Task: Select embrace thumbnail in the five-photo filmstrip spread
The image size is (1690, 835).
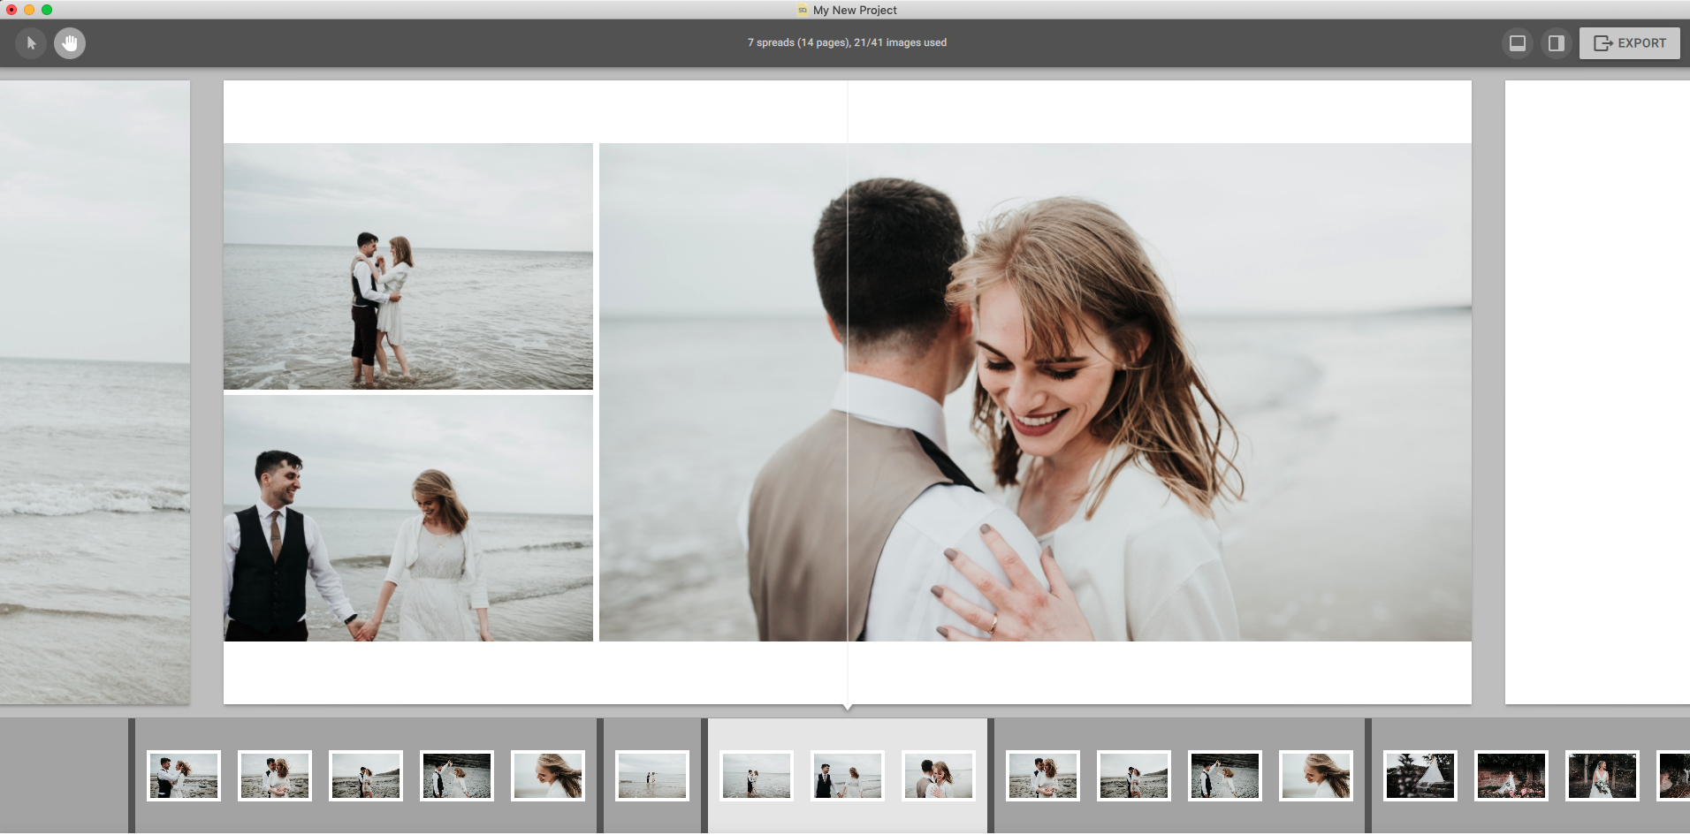Action: (275, 776)
